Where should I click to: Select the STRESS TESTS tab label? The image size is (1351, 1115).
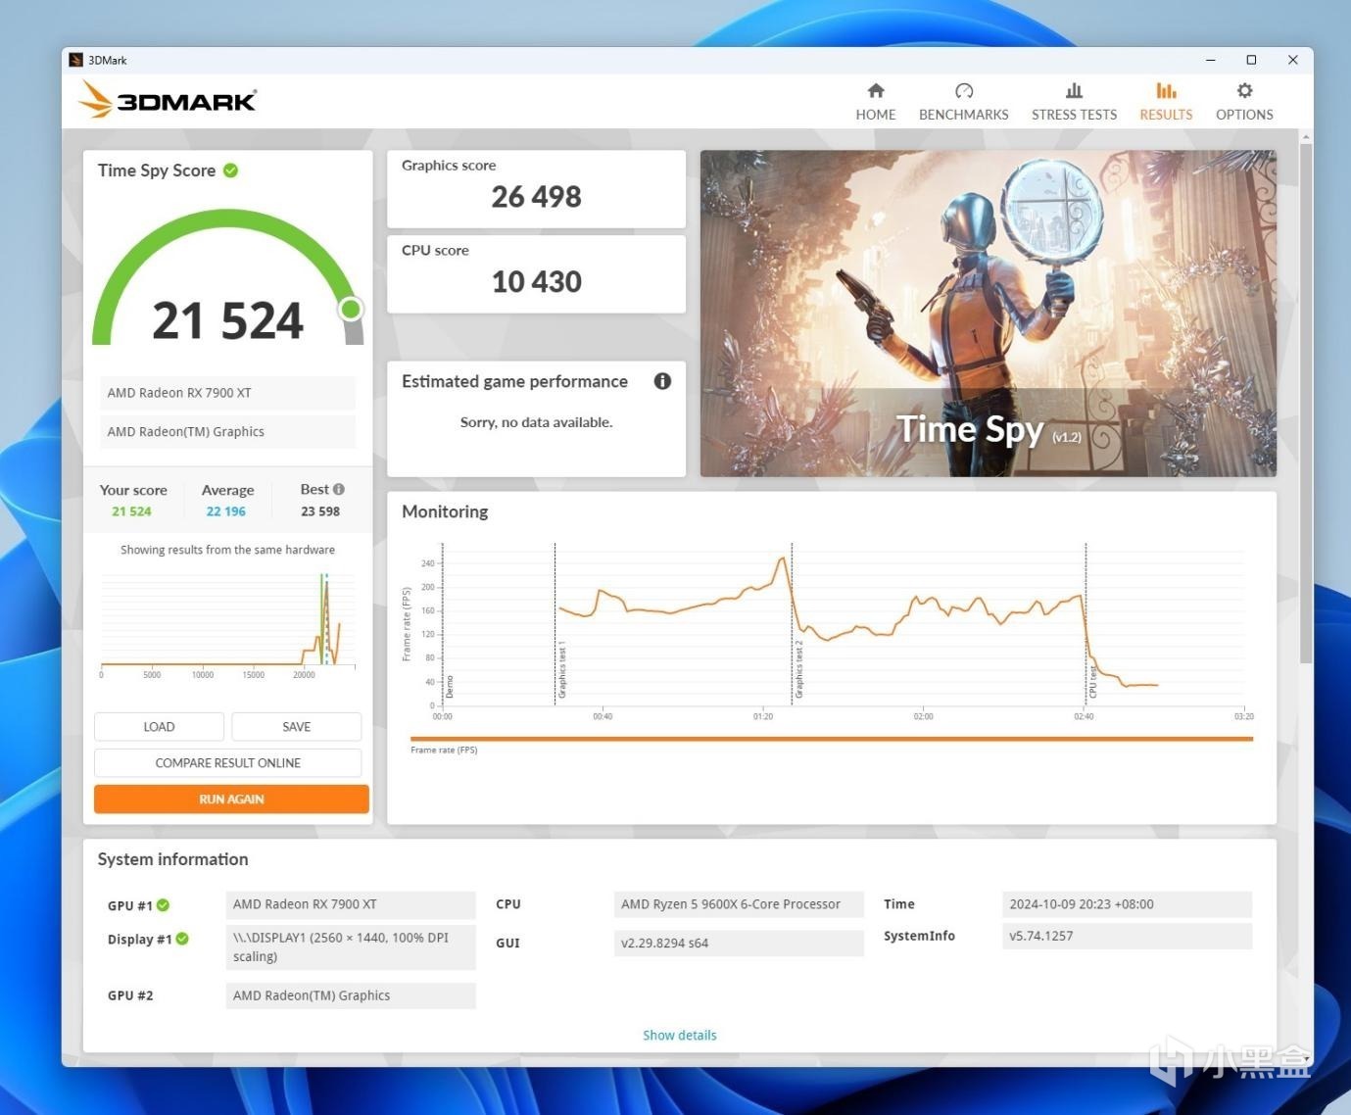tap(1074, 115)
